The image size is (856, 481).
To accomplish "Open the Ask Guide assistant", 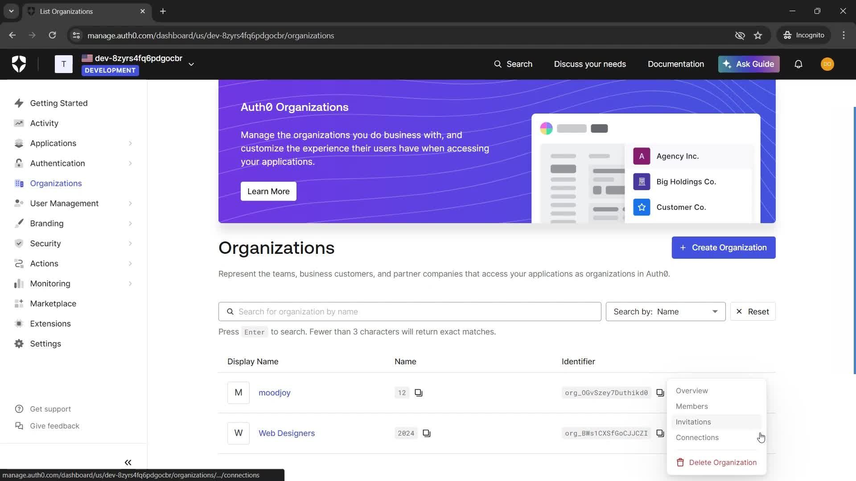I will coord(749,64).
